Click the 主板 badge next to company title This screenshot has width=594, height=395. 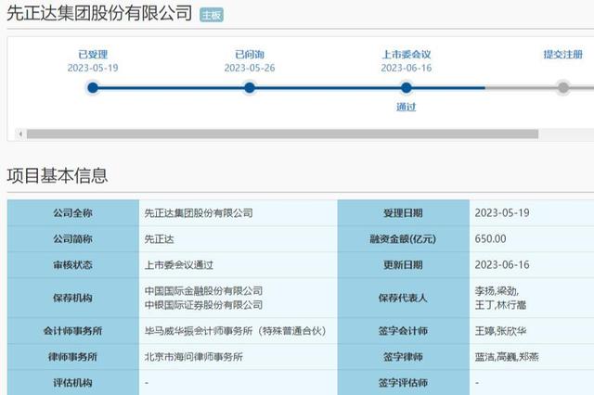(x=212, y=15)
